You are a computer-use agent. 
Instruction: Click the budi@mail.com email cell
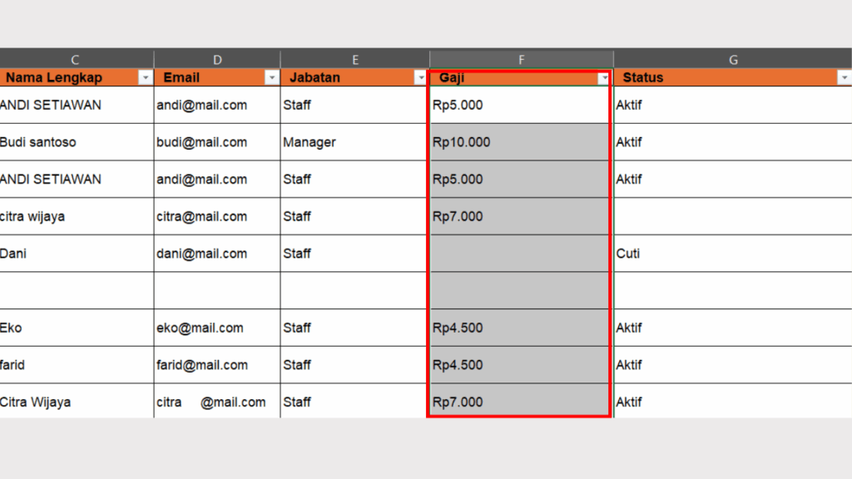pyautogui.click(x=216, y=142)
